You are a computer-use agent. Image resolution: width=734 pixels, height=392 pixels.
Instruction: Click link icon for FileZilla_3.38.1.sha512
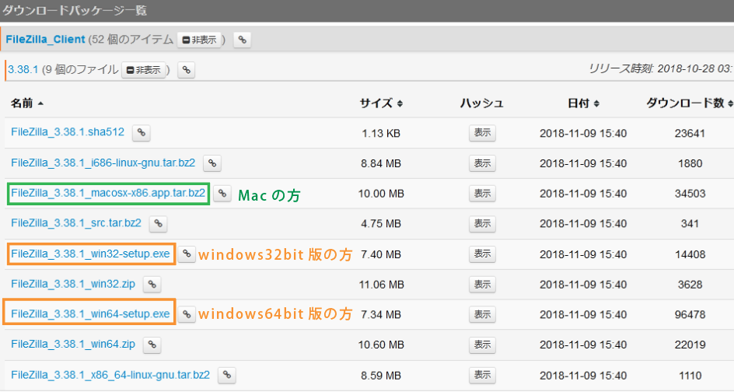click(141, 133)
